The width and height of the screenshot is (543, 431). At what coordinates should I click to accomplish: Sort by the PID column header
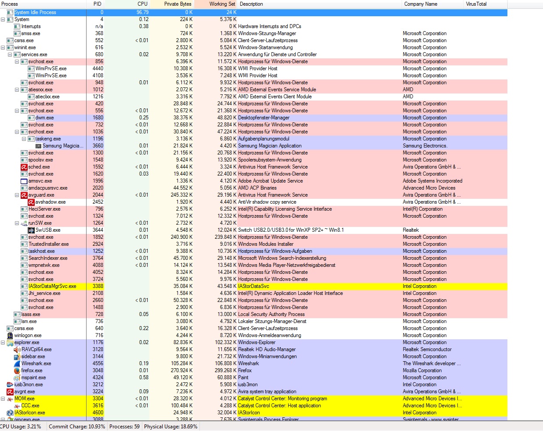coord(96,4)
